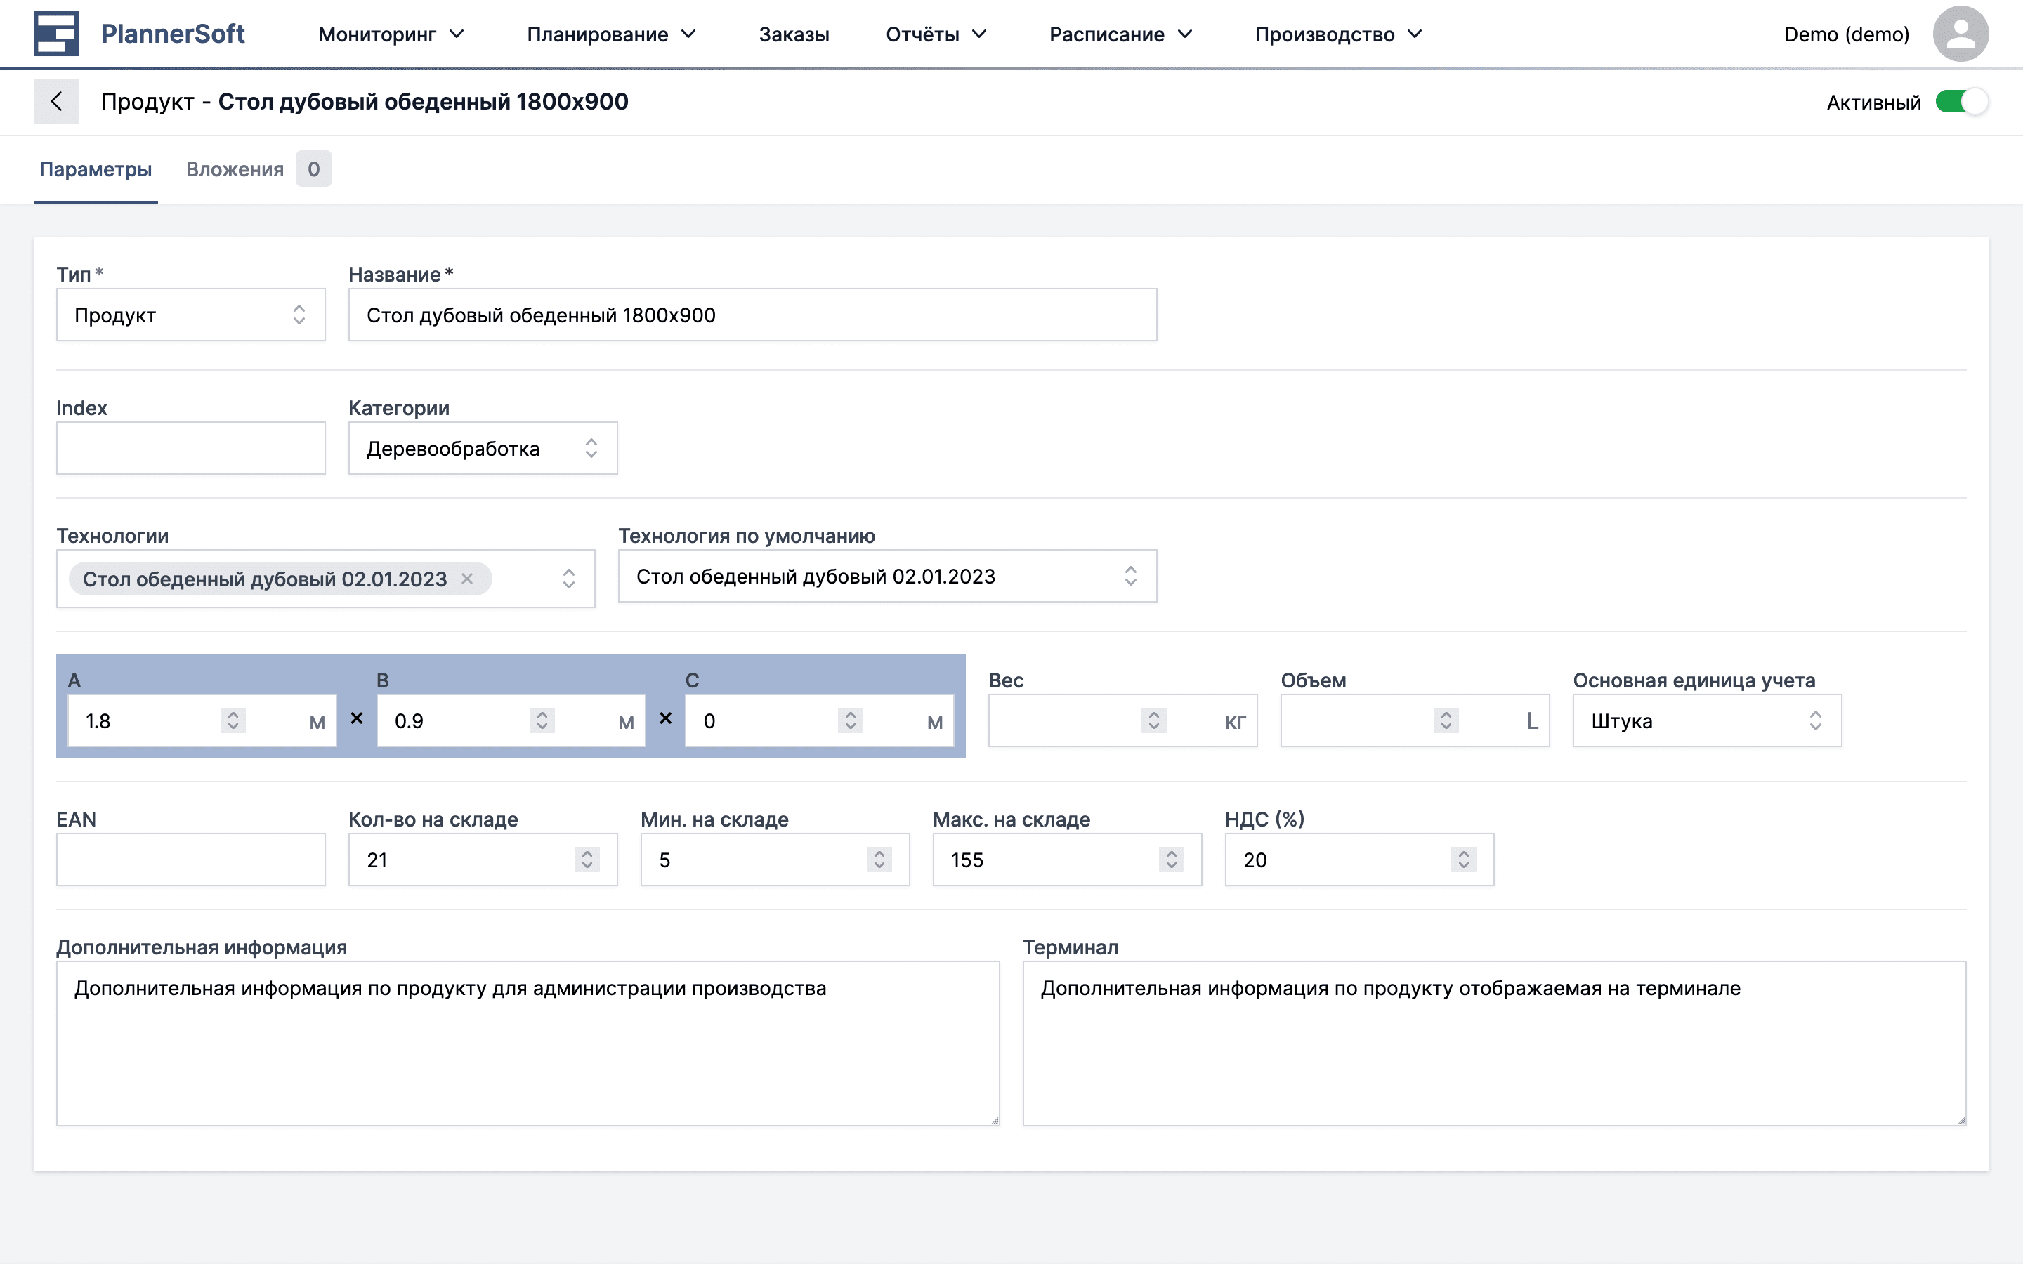Viewport: 2023px width, 1264px height.
Task: Increase НДС value via stepper arrow
Action: (x=1464, y=853)
